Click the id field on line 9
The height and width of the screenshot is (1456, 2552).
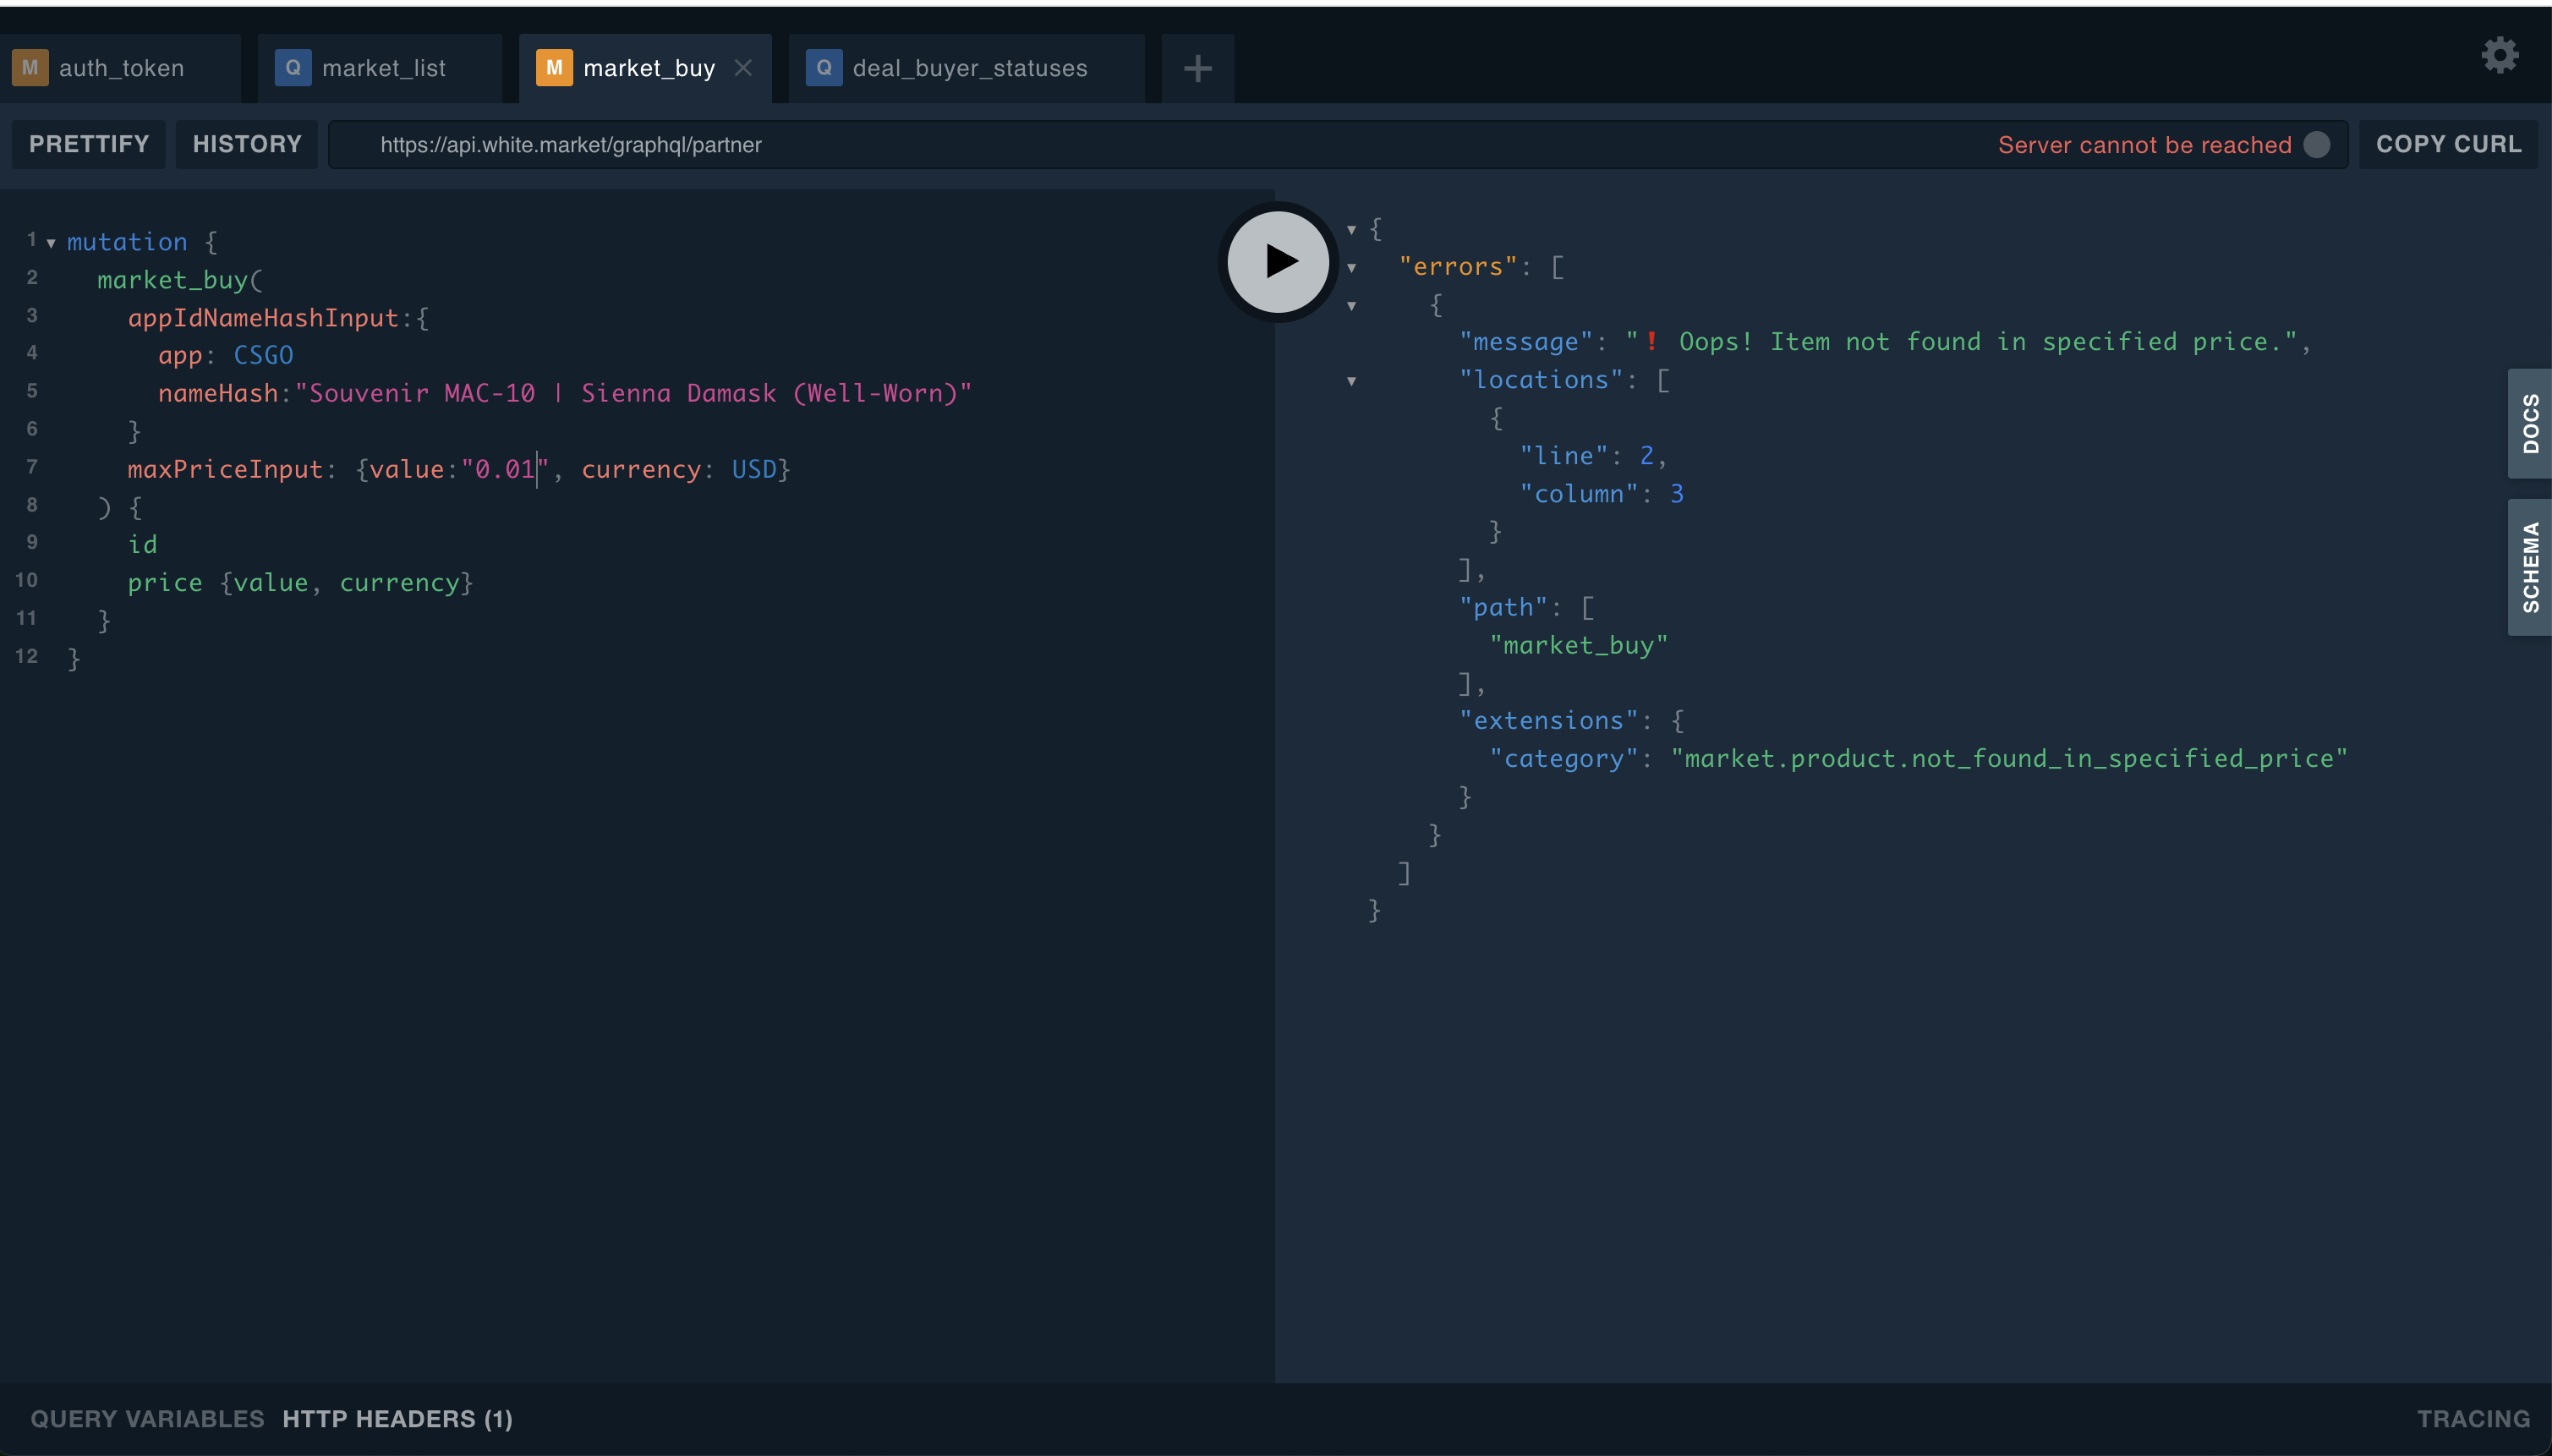[x=142, y=545]
